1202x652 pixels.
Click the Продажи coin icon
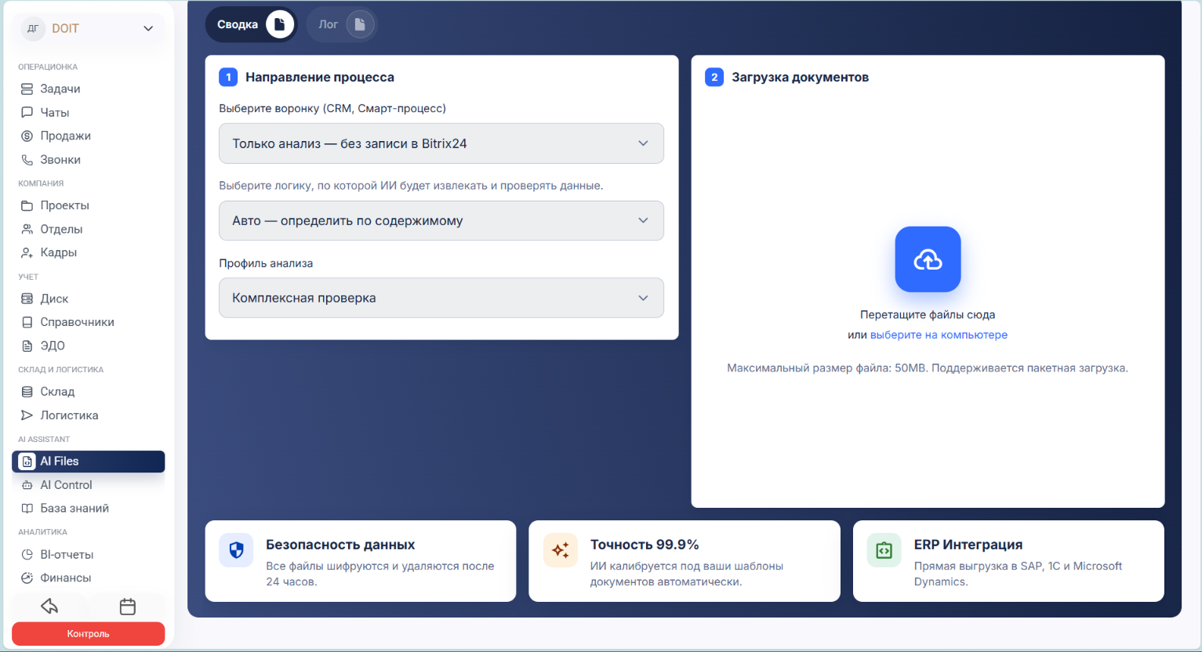click(x=27, y=136)
